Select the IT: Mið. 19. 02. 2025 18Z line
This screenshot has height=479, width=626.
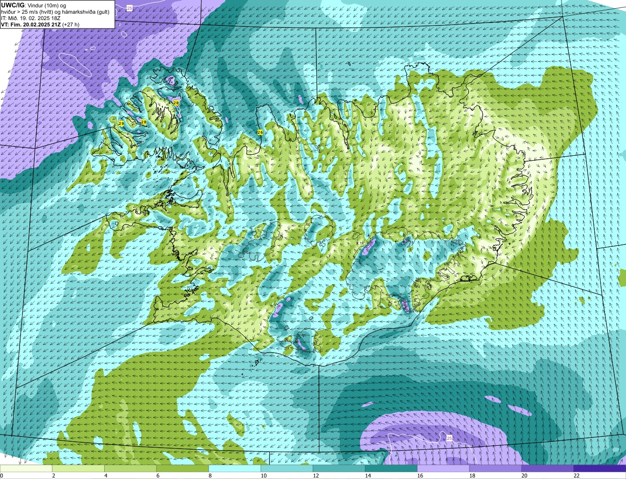click(31, 18)
